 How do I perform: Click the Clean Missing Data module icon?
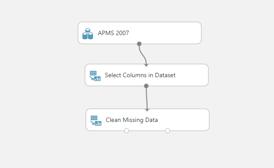(96, 121)
